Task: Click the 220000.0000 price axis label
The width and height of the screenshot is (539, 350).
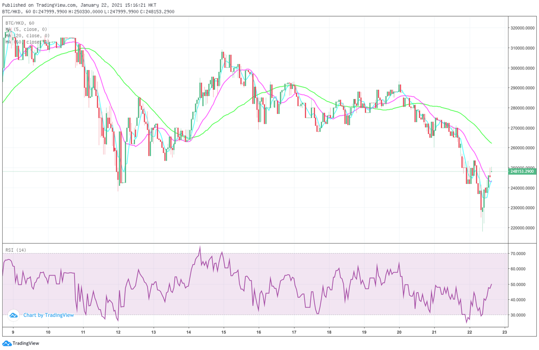Action: coord(523,228)
